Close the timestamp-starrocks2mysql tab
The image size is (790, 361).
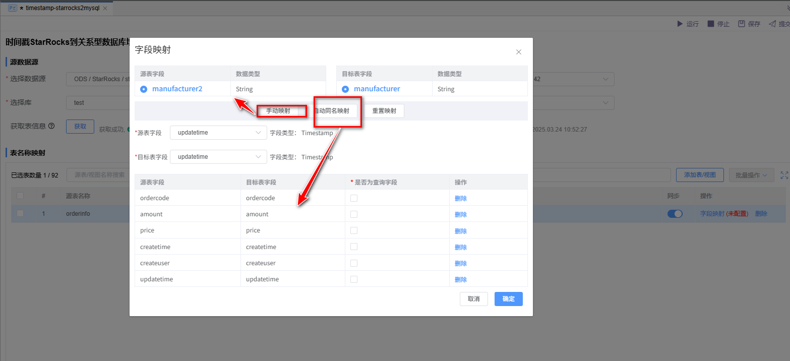click(105, 9)
